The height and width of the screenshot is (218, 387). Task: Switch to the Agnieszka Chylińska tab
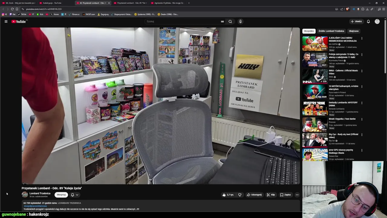click(x=167, y=3)
